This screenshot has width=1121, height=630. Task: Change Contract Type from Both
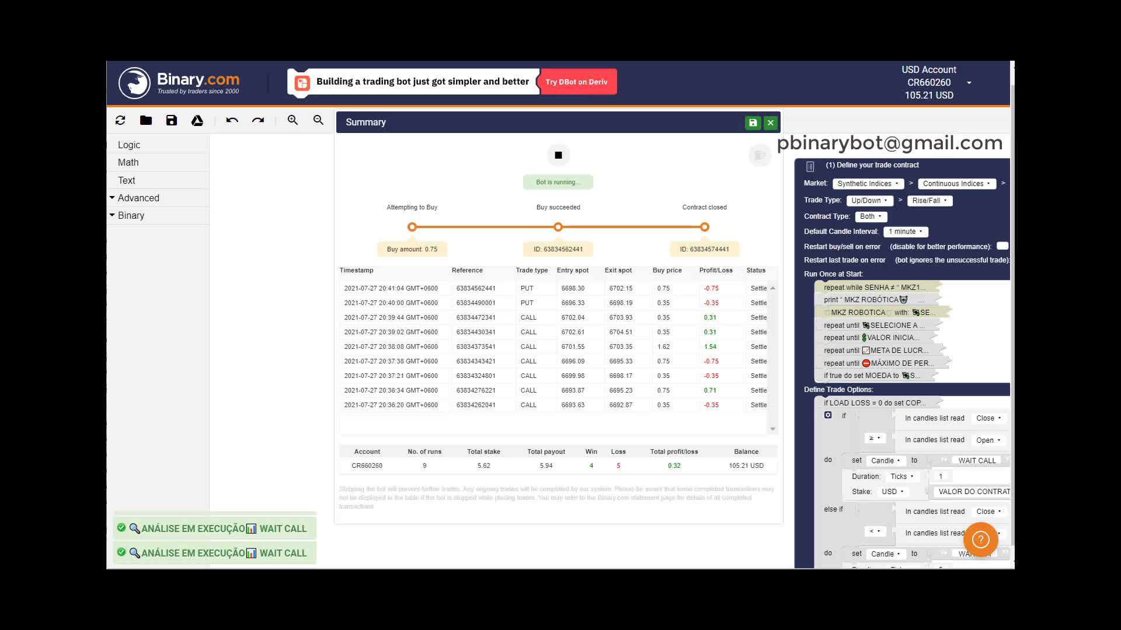click(x=870, y=216)
